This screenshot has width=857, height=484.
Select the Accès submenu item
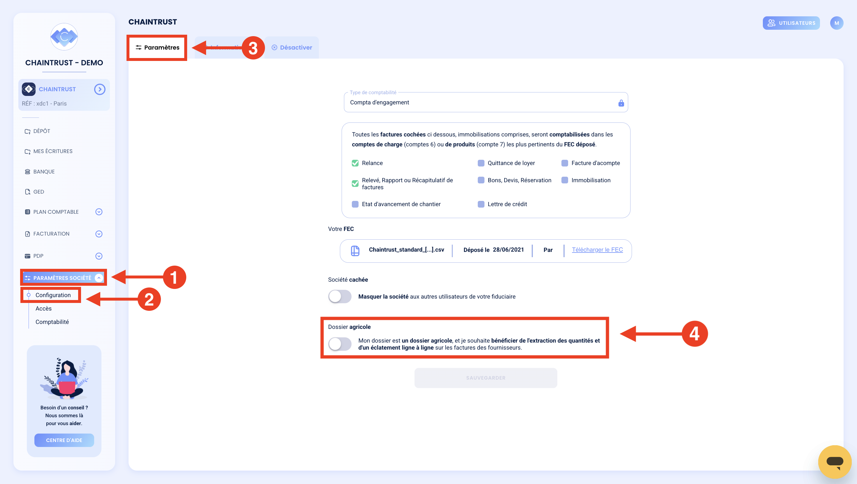point(44,308)
